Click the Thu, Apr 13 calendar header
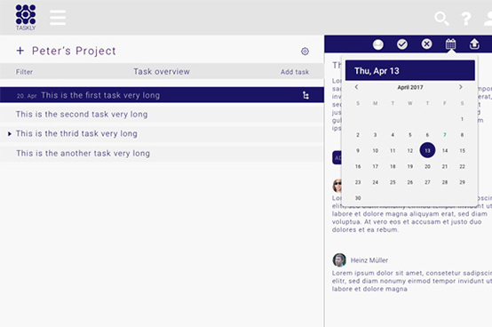The height and width of the screenshot is (327, 492). pos(409,70)
